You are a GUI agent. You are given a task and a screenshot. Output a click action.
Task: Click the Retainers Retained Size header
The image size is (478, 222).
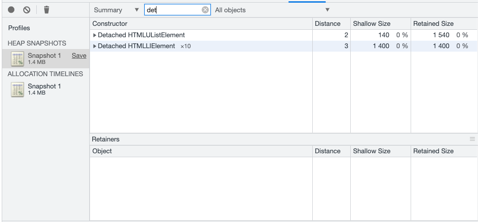(x=443, y=151)
